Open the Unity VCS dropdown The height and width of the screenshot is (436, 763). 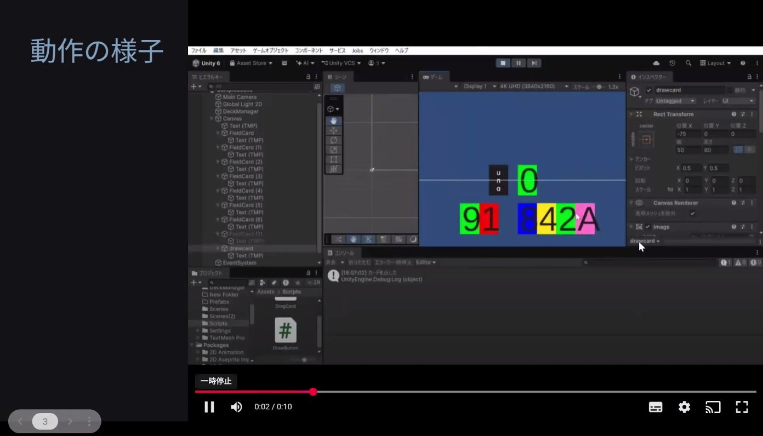click(341, 63)
